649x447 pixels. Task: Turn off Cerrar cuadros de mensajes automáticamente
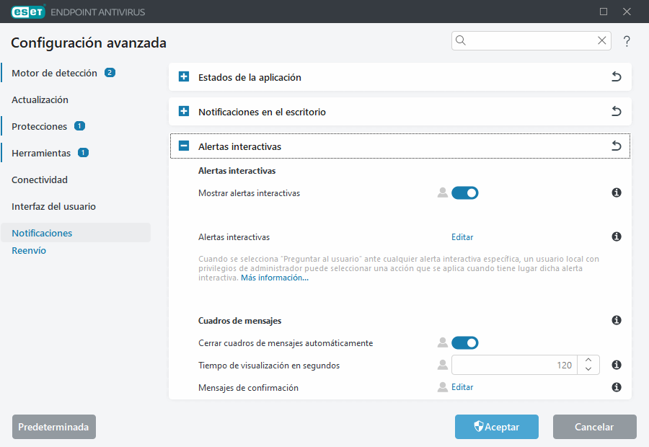(465, 342)
